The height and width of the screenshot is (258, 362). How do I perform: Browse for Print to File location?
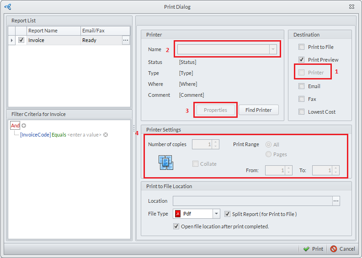coord(336,201)
